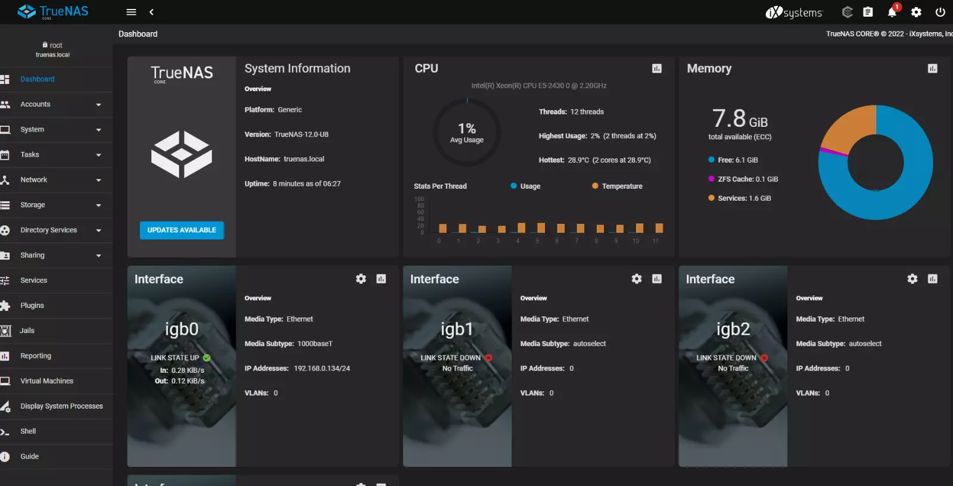The image size is (953, 486).
Task: Toggle the hamburger menu icon
Action: click(x=132, y=12)
